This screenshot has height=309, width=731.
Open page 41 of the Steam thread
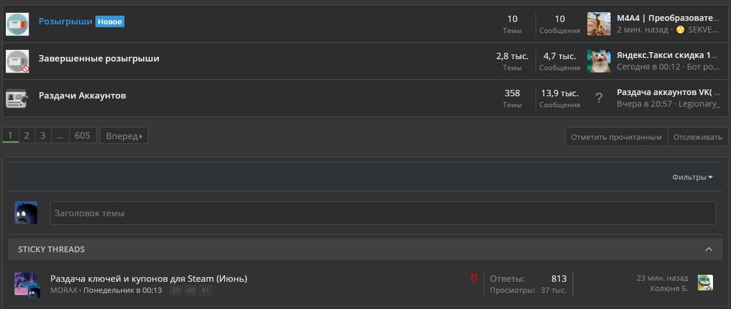[205, 290]
